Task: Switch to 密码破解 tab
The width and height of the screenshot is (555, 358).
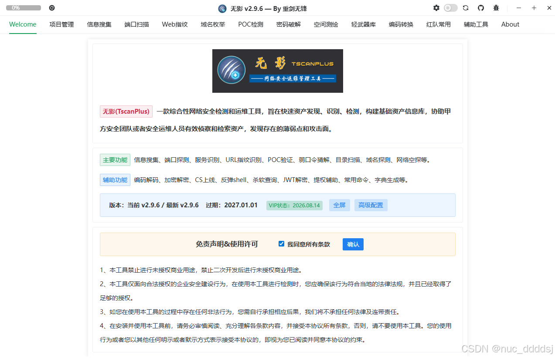Action: point(289,24)
